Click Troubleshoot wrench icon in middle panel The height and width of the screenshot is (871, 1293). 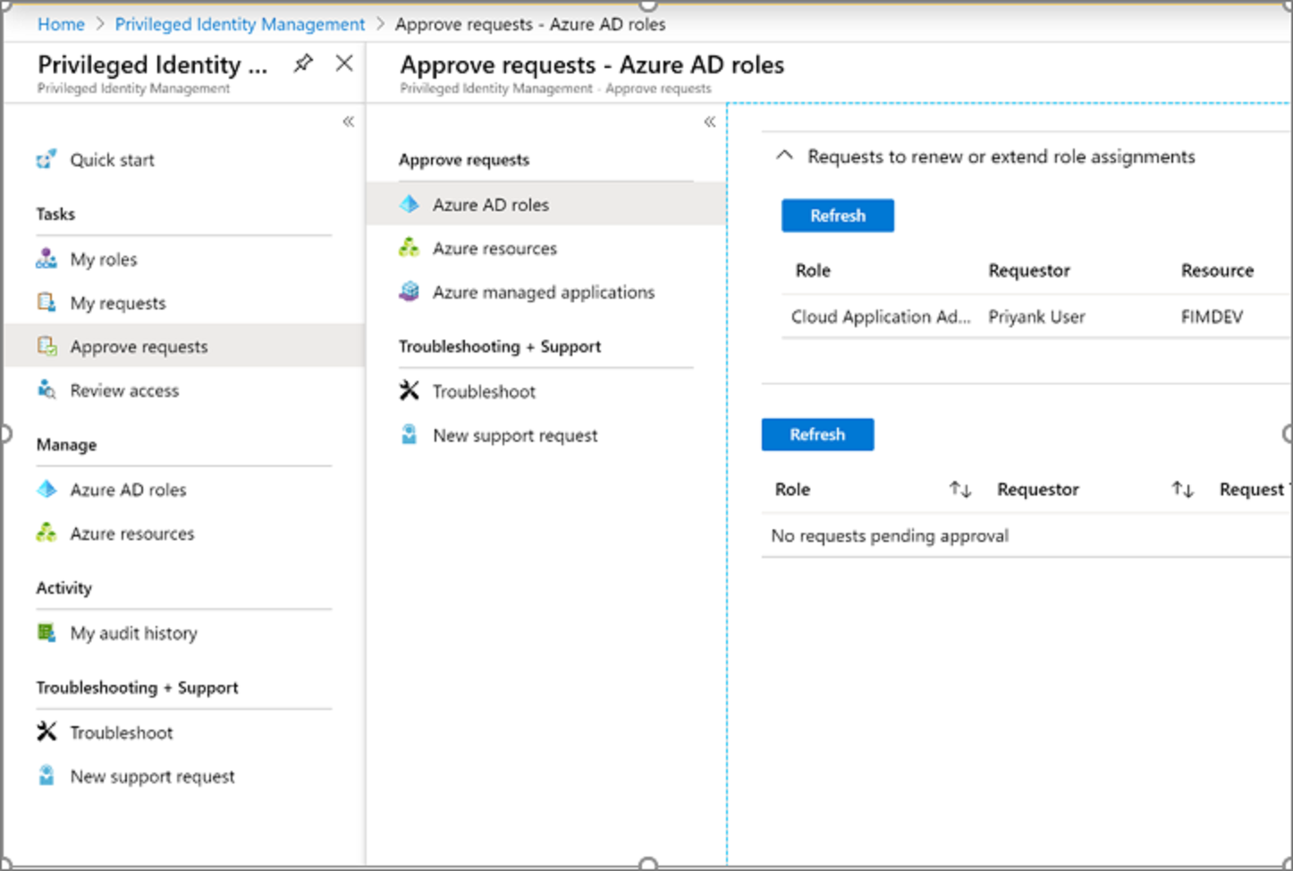click(410, 391)
